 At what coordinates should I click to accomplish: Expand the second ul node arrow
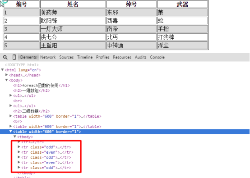pyautogui.click(x=11, y=105)
